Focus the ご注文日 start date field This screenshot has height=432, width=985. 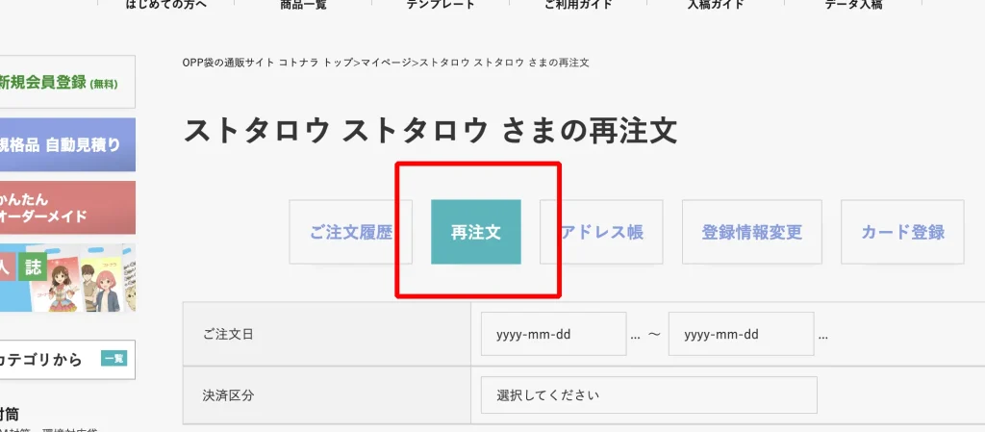[553, 334]
